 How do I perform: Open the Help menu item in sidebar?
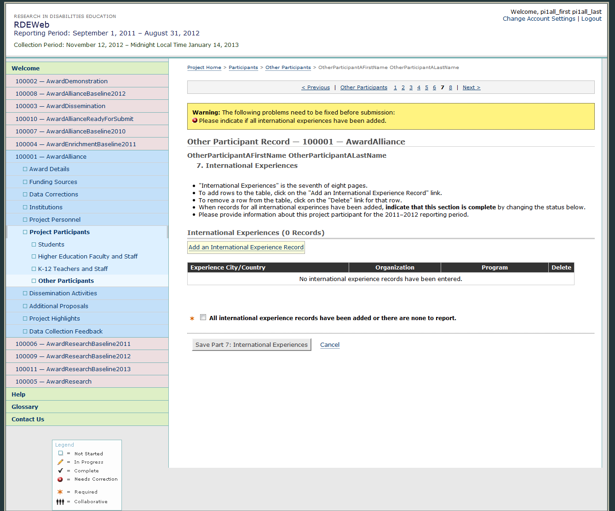[x=18, y=395]
